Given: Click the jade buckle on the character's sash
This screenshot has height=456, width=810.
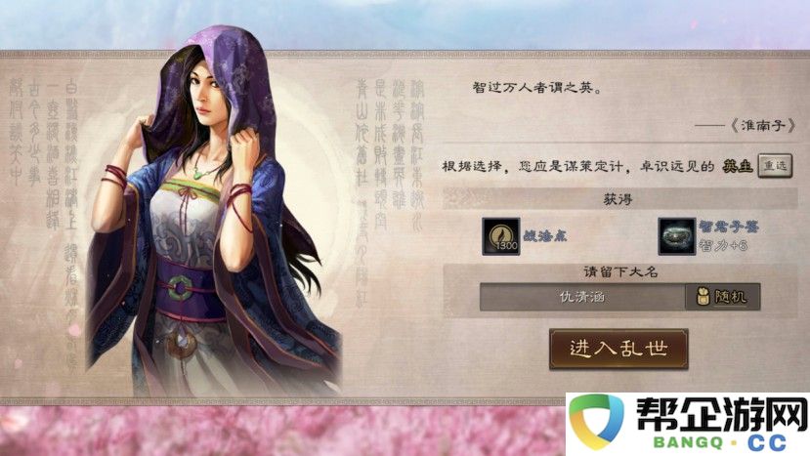Looking at the screenshot, I should coord(179,288).
